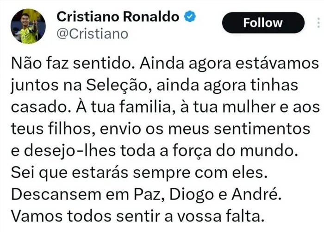Click the word "estávamos" in first line
324x232 pixels.
(277, 63)
